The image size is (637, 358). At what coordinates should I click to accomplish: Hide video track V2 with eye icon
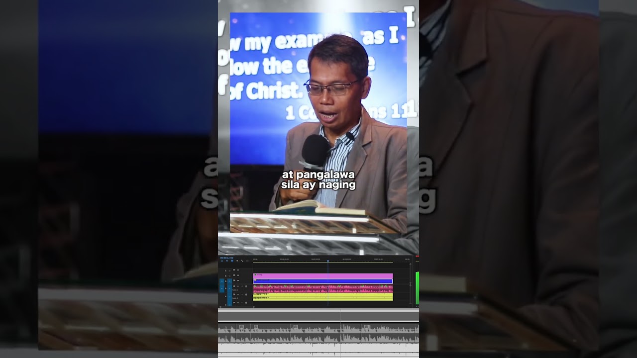tap(238, 275)
